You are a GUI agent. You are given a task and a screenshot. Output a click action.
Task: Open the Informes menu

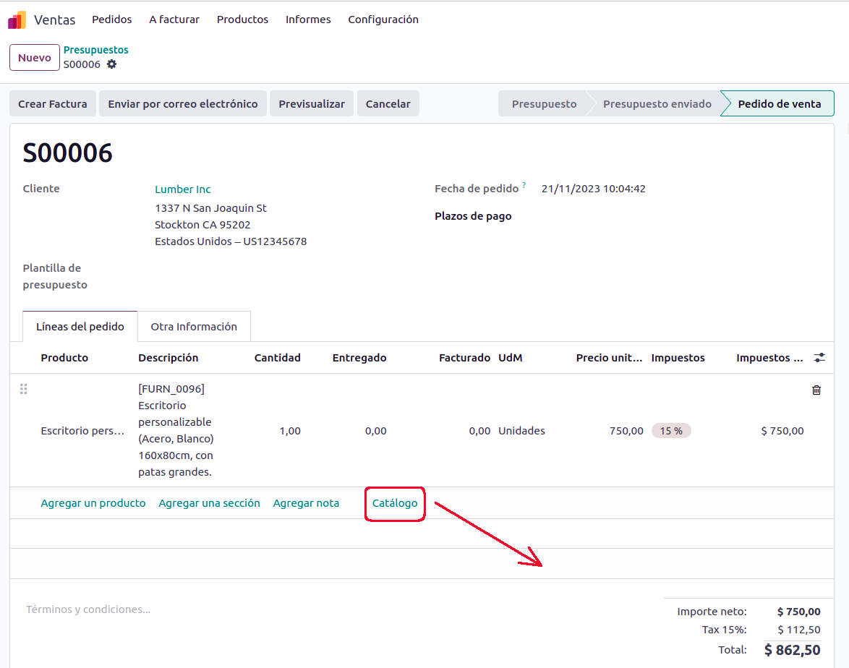point(308,20)
